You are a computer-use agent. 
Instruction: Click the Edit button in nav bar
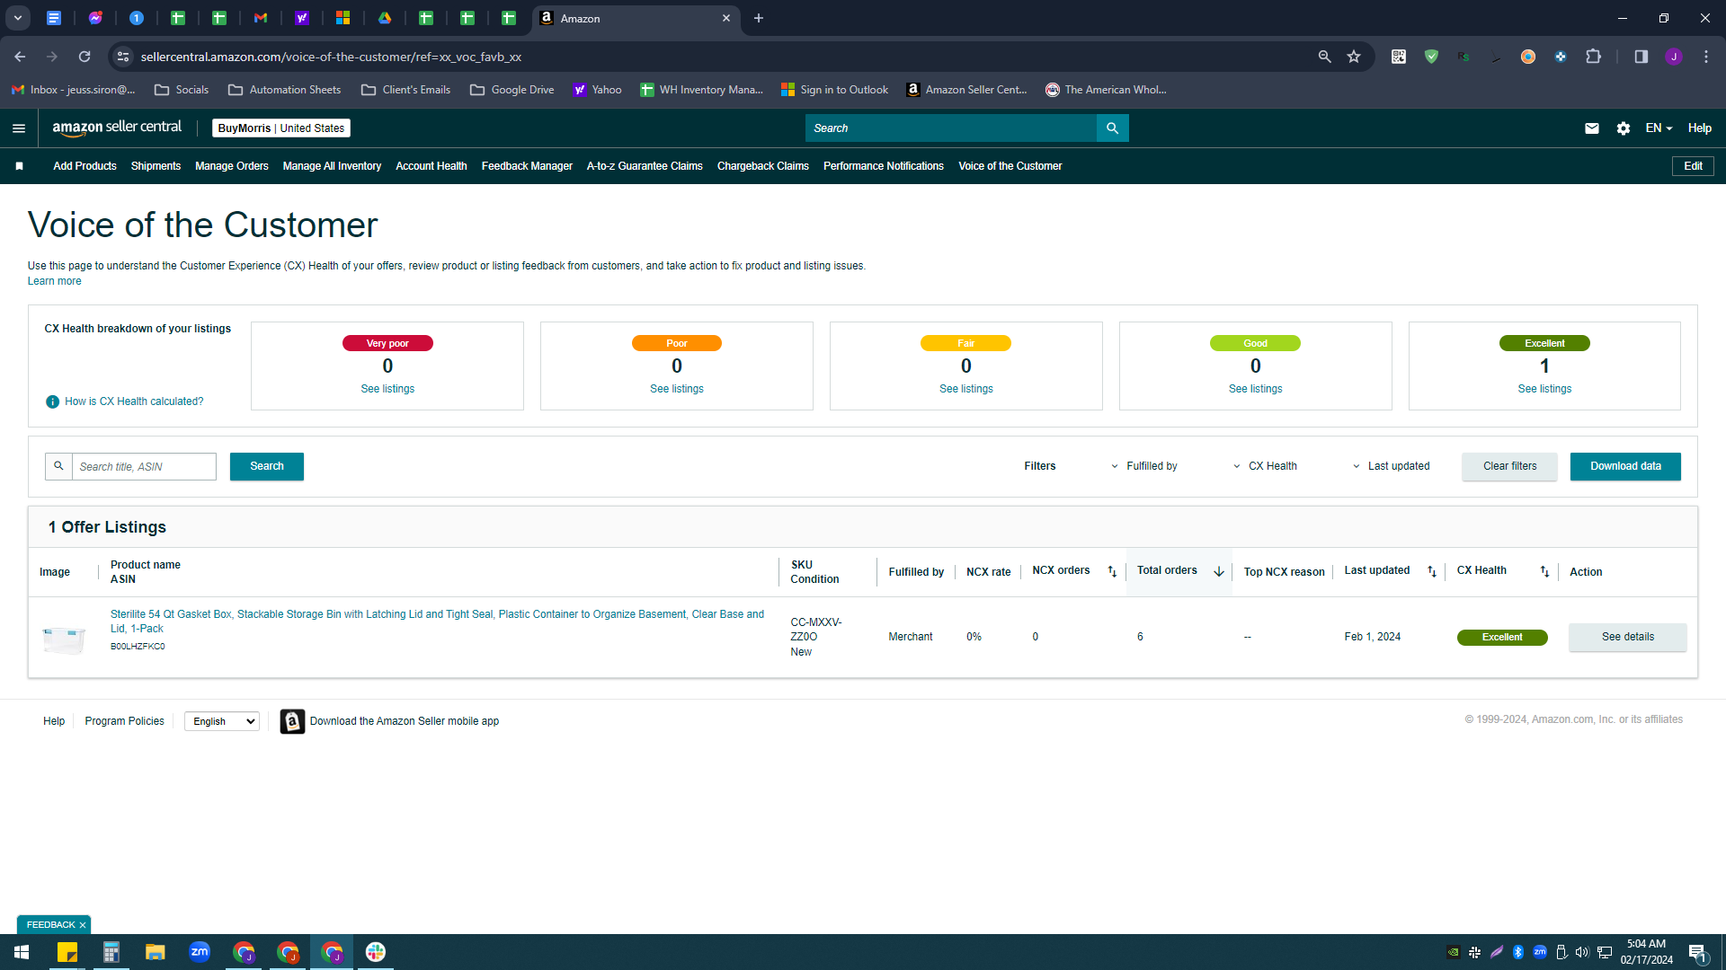[1693, 166]
